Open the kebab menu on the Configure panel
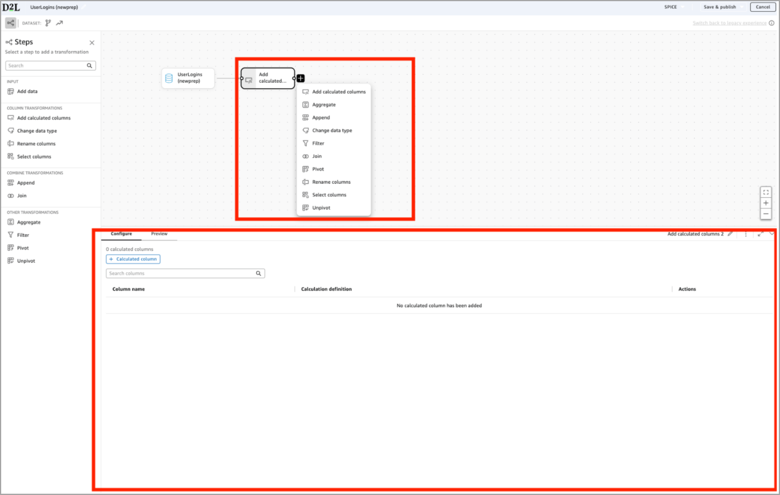 coord(745,234)
